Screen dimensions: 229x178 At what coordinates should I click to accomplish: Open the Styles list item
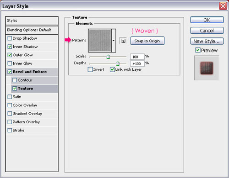[x=32, y=21]
